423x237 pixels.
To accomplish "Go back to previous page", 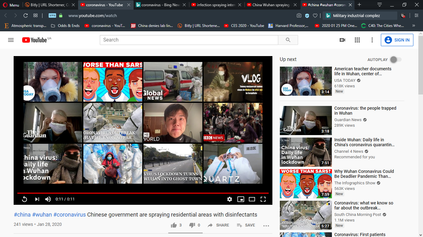I will tap(6, 15).
